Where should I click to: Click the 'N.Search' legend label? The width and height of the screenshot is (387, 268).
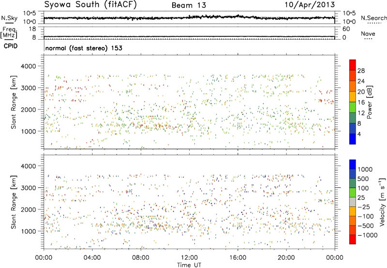pyautogui.click(x=373, y=18)
